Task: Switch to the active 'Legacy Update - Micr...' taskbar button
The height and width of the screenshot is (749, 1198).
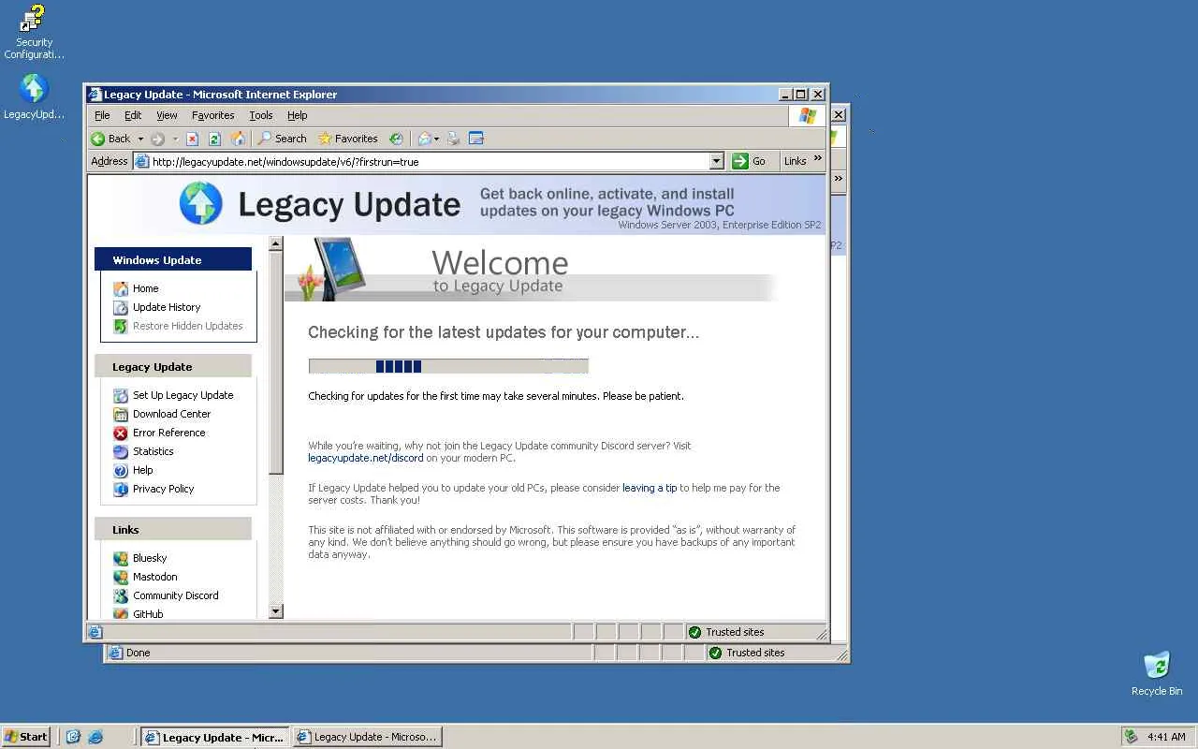Action: (x=215, y=737)
